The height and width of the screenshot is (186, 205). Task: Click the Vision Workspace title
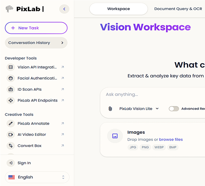(x=145, y=27)
